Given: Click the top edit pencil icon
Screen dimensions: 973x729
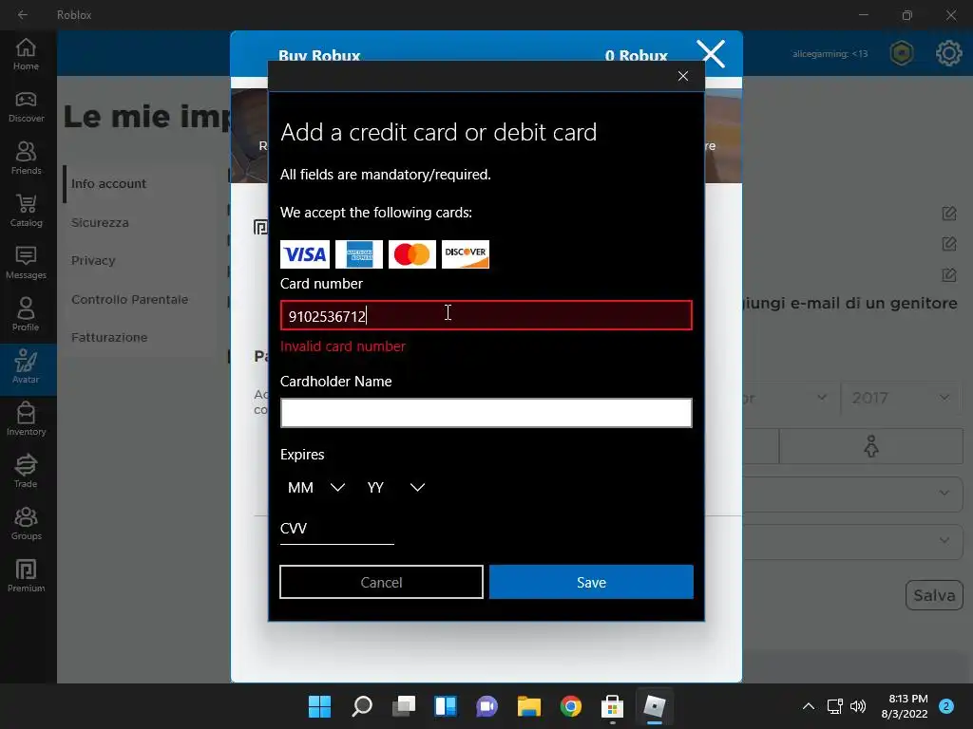Looking at the screenshot, I should [949, 214].
